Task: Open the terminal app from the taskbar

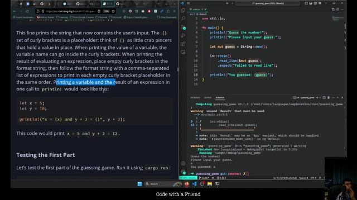Action: [217, 184]
